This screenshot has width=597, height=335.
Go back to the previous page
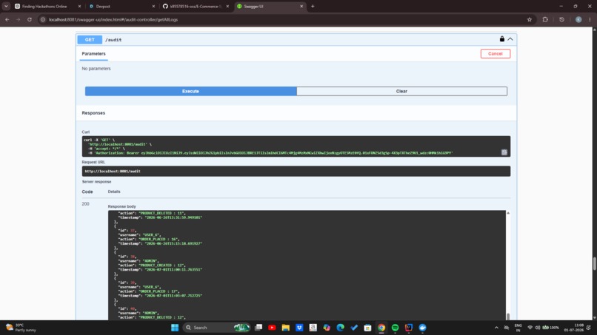click(7, 19)
